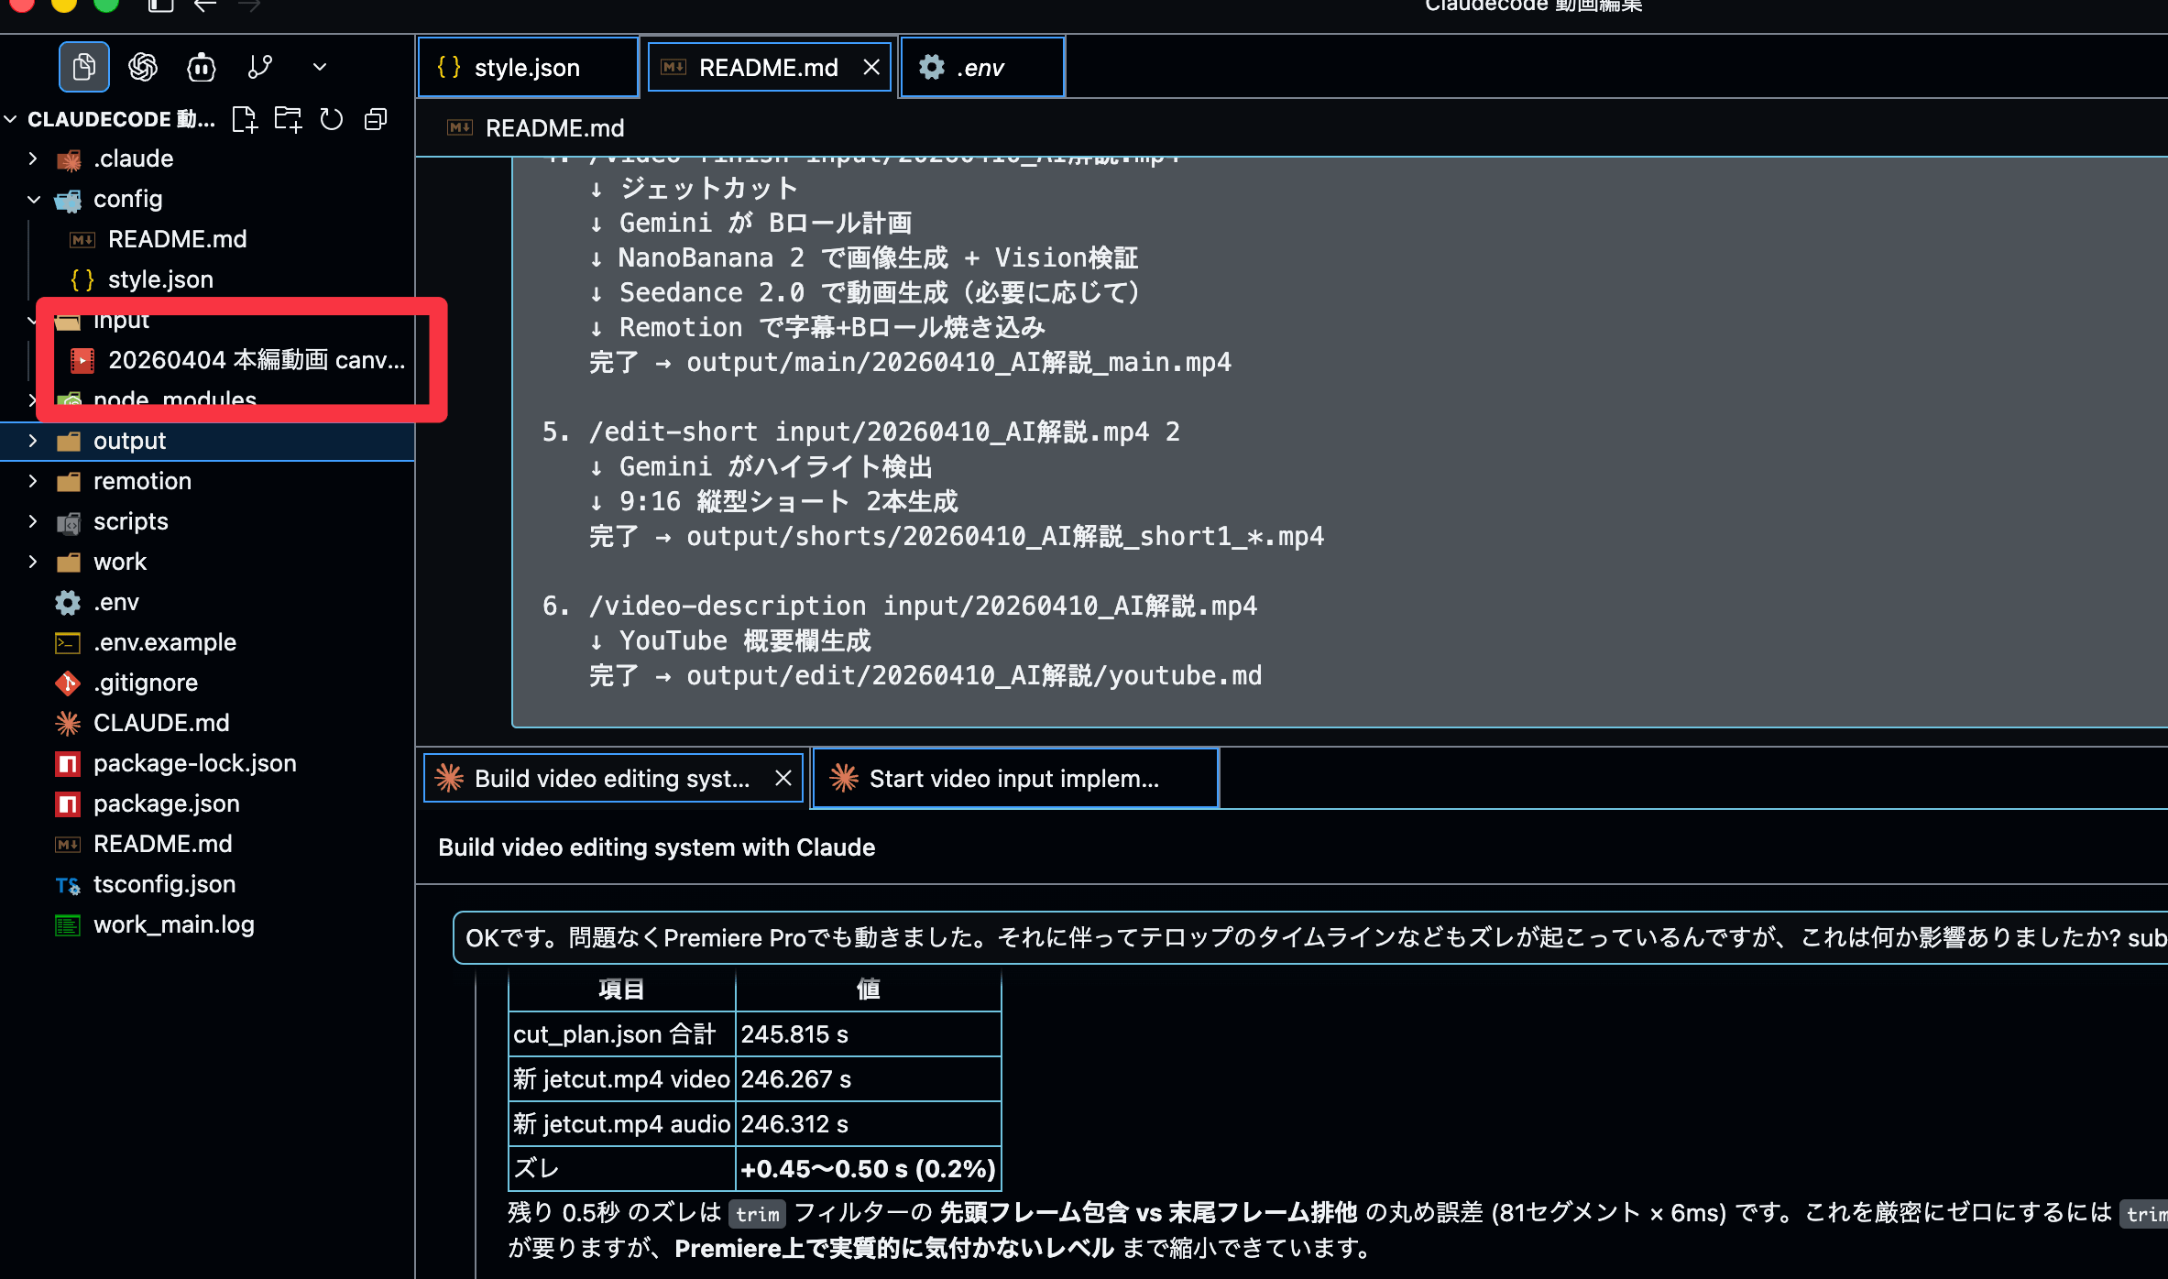Open CLAUDE.md in the file tree

pyautogui.click(x=161, y=723)
